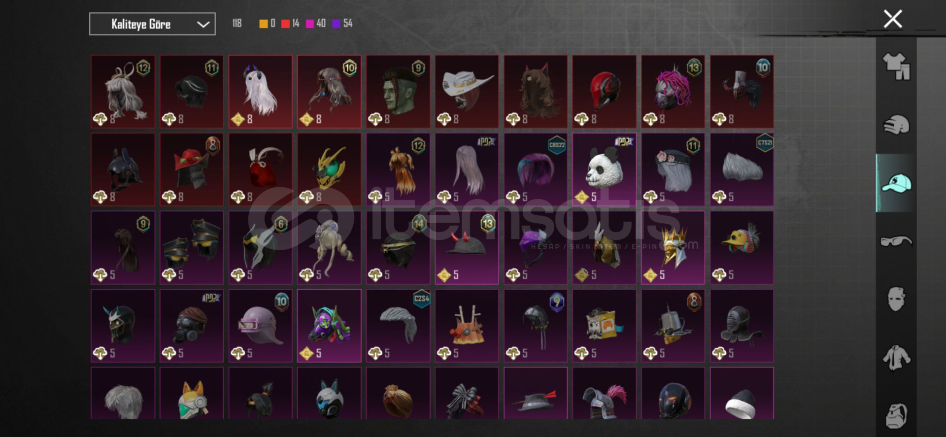Viewport: 946px width, 437px height.
Task: Select the golden crown mask item
Action: pos(673,248)
